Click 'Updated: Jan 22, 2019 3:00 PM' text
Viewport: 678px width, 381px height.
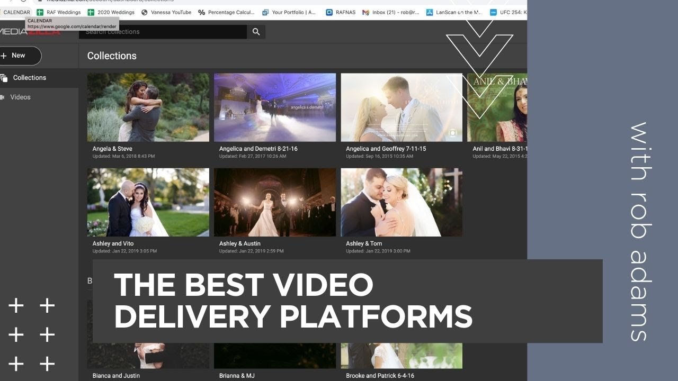[x=378, y=251]
